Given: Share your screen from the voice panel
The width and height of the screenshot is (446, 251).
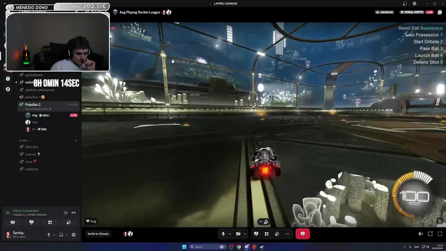Looking at the screenshot, I should click(31, 222).
